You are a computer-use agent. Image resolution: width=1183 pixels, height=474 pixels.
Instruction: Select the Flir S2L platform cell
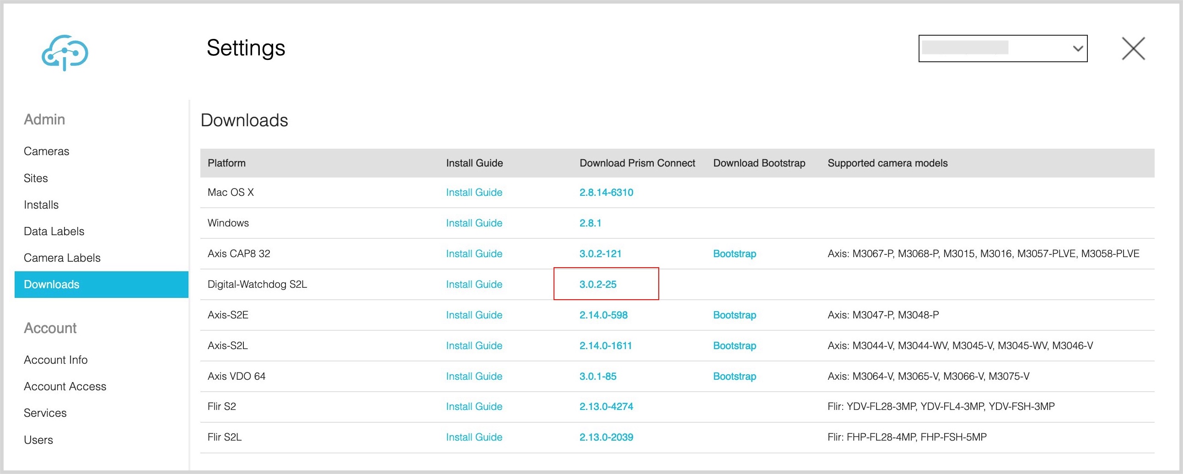coord(225,437)
